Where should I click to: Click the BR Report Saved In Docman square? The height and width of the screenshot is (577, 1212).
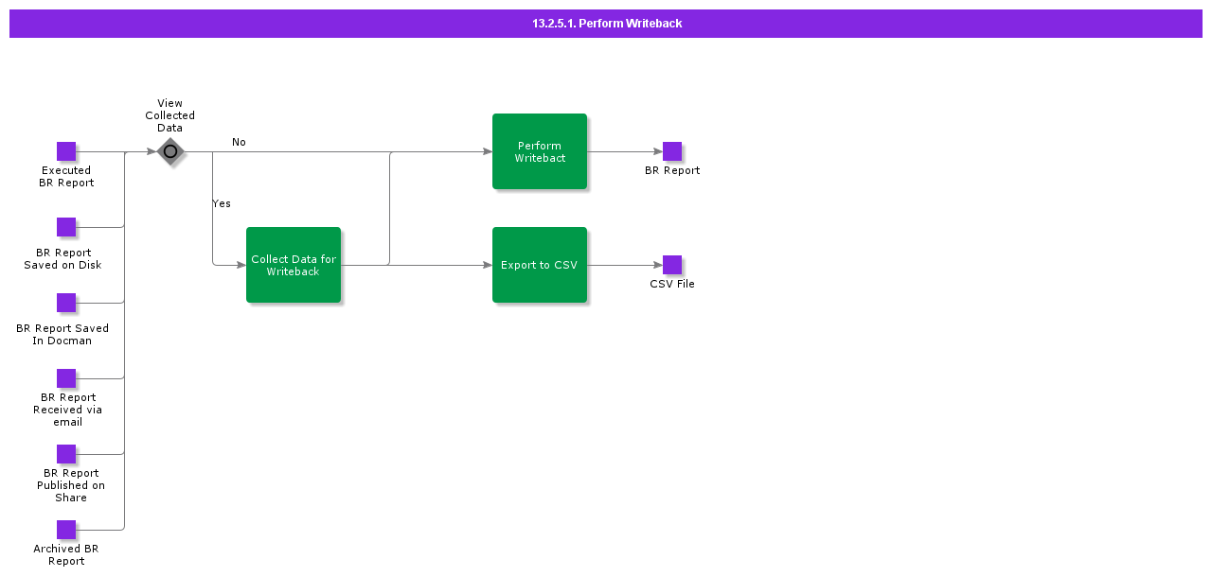click(66, 303)
